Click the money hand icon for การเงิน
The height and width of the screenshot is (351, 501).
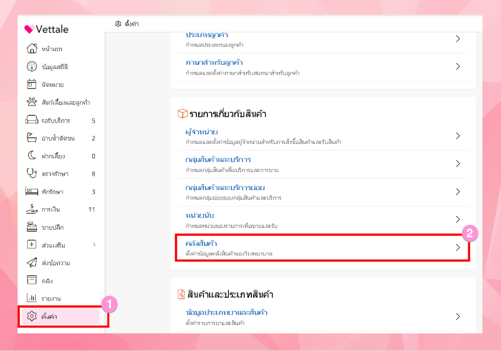click(x=32, y=209)
